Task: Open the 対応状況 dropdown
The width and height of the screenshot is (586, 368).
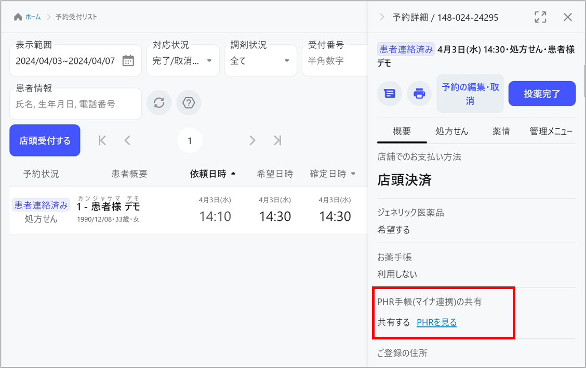Action: pos(182,60)
